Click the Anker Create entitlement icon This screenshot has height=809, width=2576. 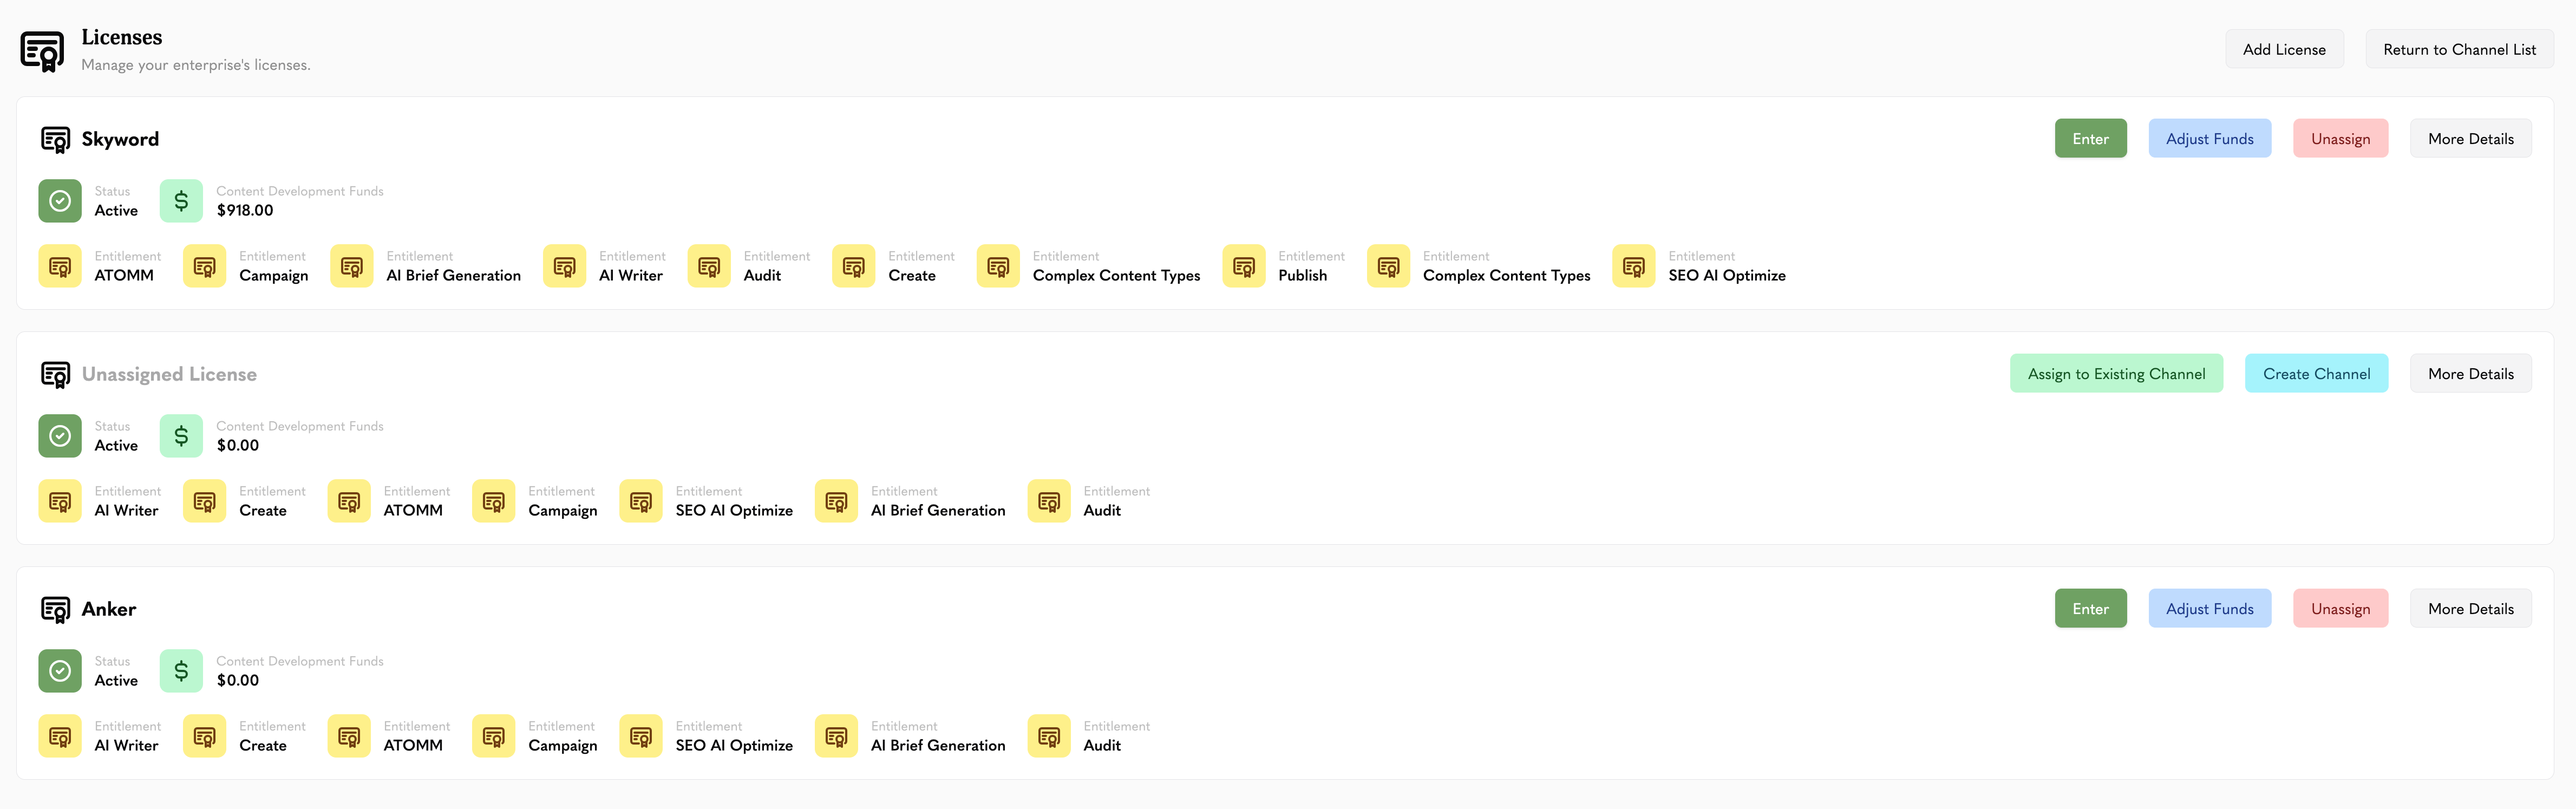click(205, 736)
